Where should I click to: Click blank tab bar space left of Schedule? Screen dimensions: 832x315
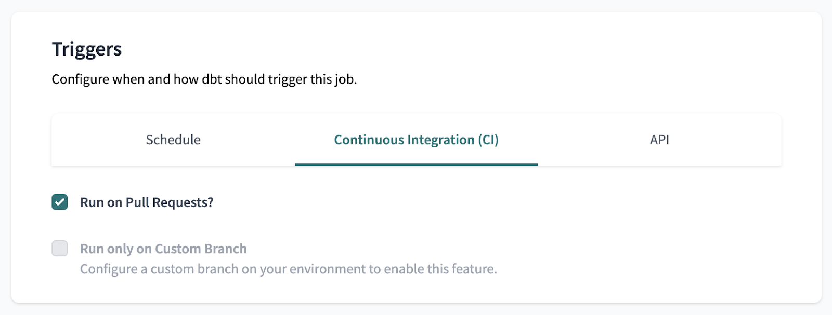point(88,140)
